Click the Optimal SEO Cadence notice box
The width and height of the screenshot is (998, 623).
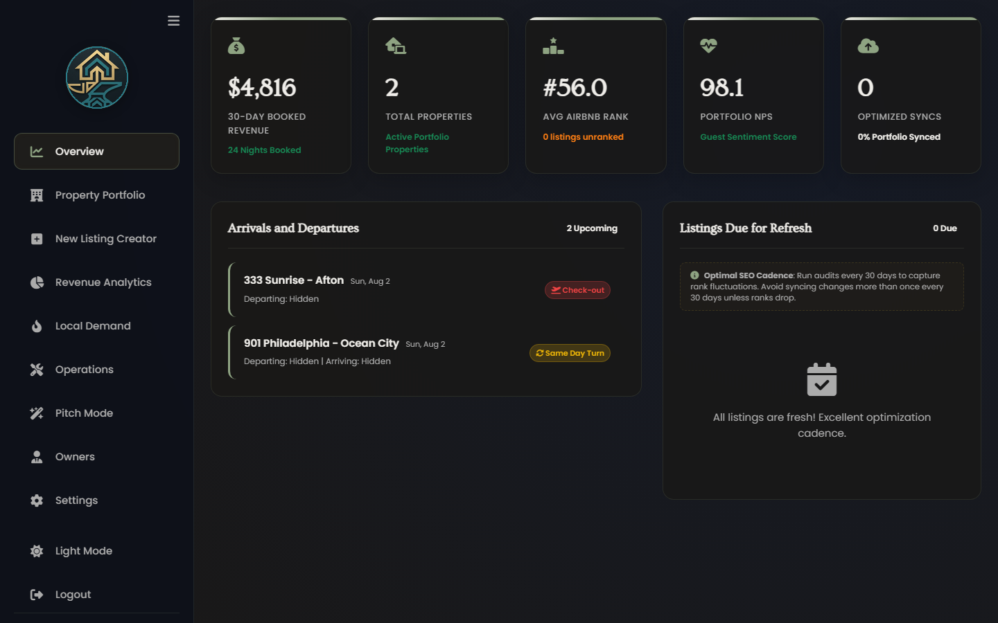coord(822,287)
